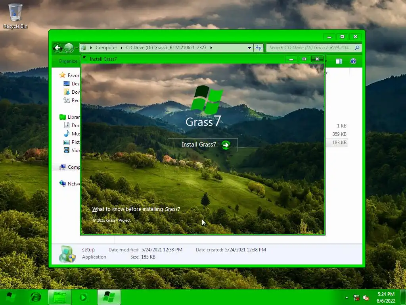Open the Documents library
406x305 pixels.
pos(76,125)
